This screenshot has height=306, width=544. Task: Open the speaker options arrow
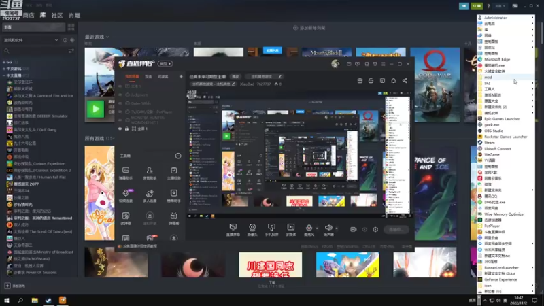337,228
